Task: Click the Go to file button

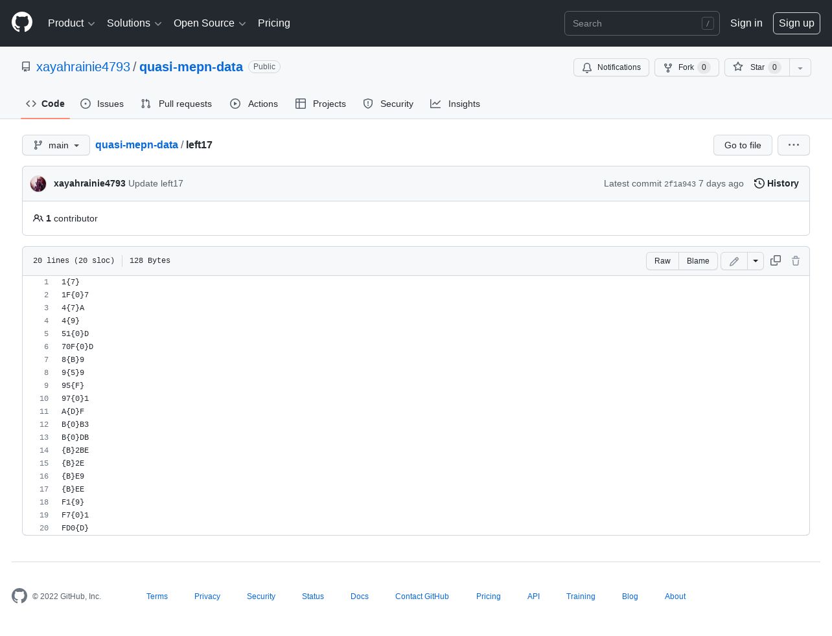Action: (x=743, y=145)
